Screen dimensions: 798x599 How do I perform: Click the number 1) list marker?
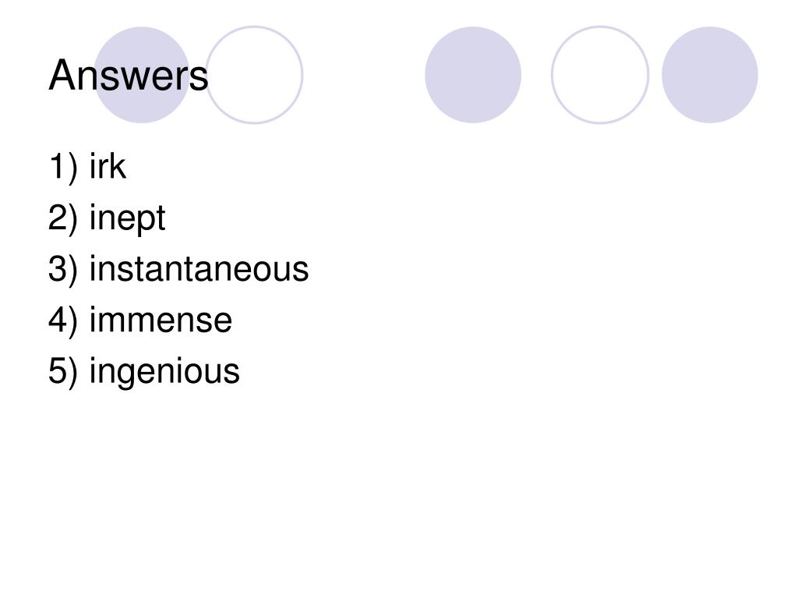pyautogui.click(x=63, y=167)
